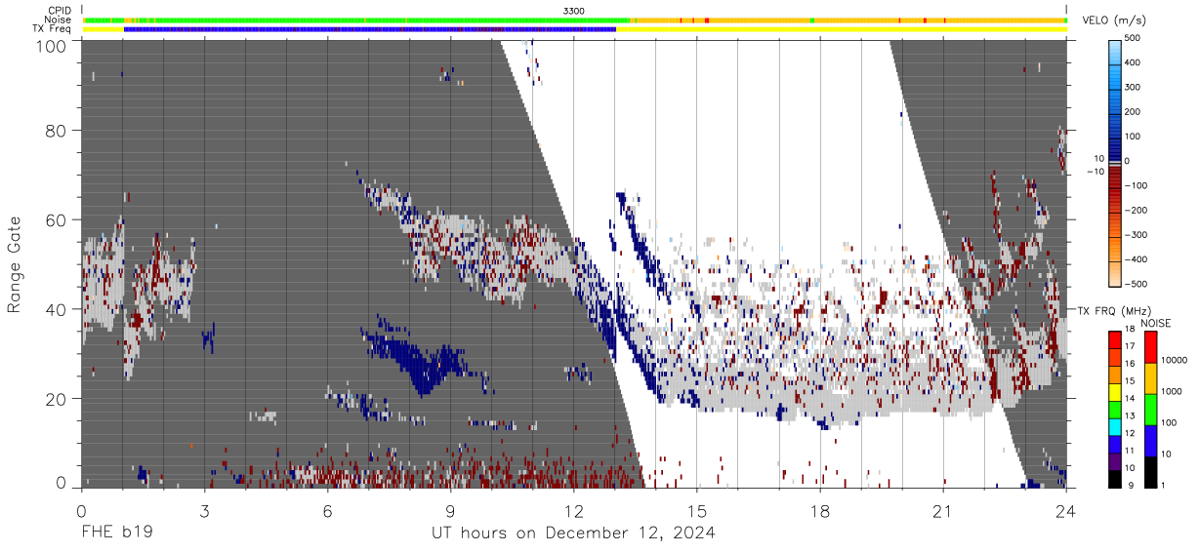This screenshot has width=1199, height=553.
Task: Click the 21 hour tick on x-axis
Action: coord(943,509)
